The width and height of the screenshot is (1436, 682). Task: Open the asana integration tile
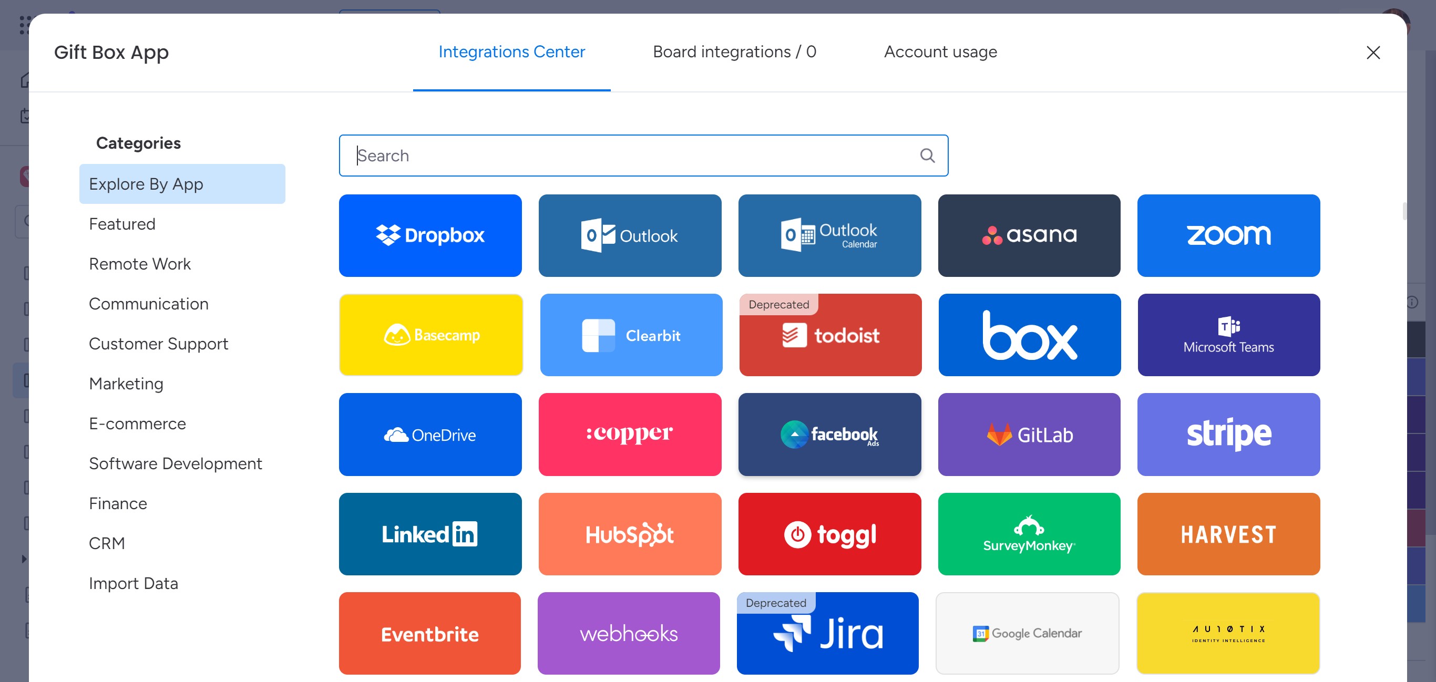1029,235
